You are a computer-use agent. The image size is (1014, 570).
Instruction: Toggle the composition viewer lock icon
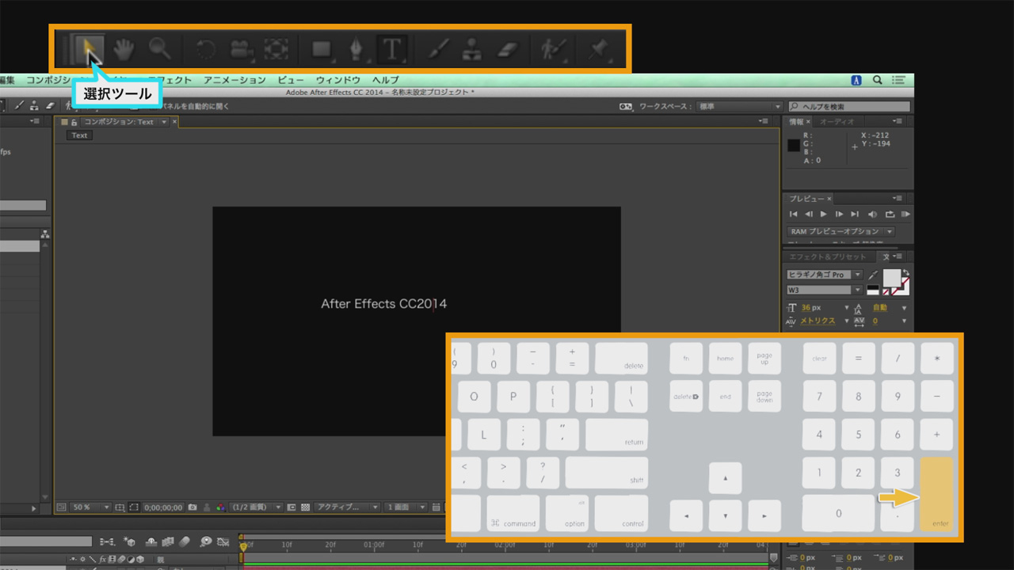point(74,122)
